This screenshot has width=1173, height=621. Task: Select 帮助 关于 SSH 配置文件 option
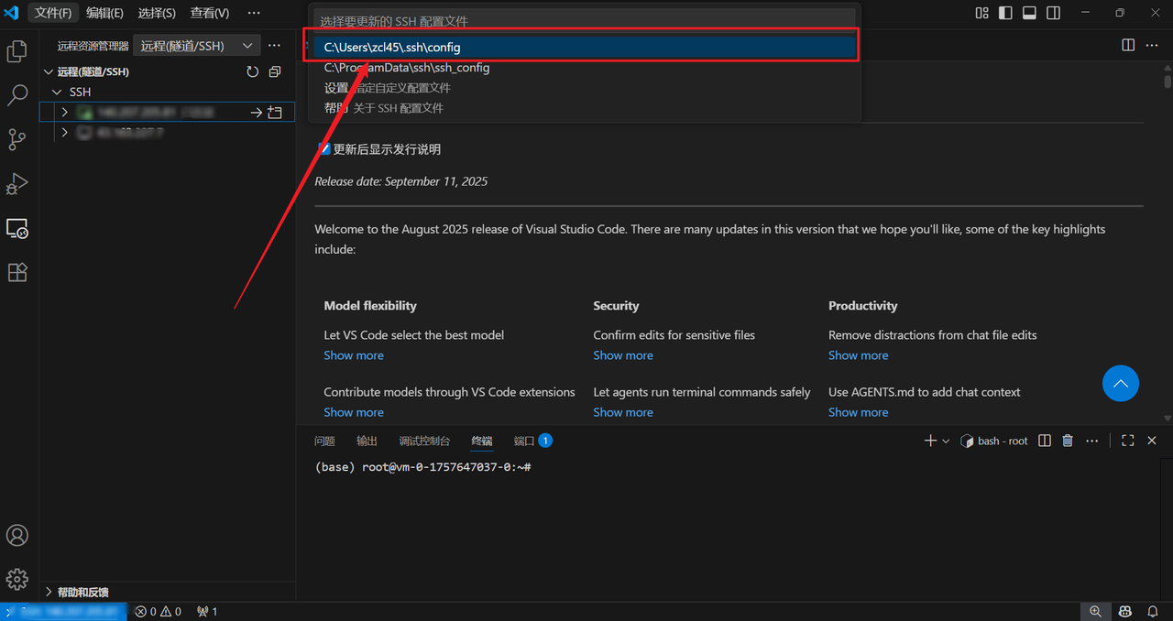pos(584,108)
